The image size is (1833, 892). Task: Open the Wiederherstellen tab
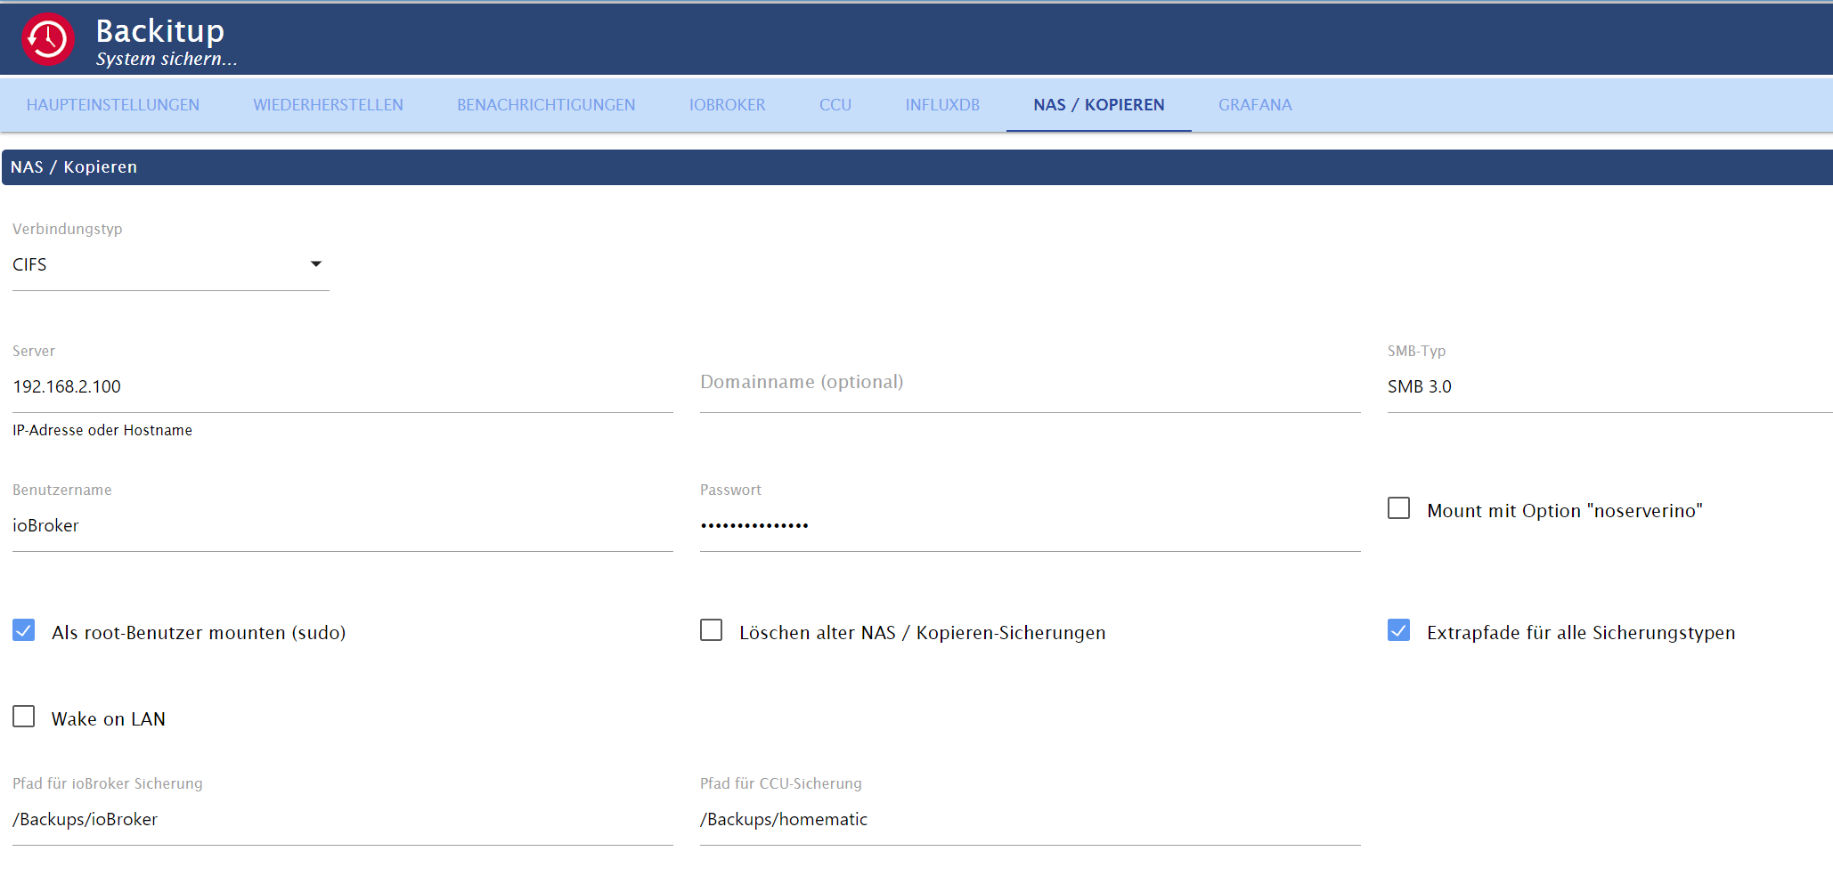point(329,105)
